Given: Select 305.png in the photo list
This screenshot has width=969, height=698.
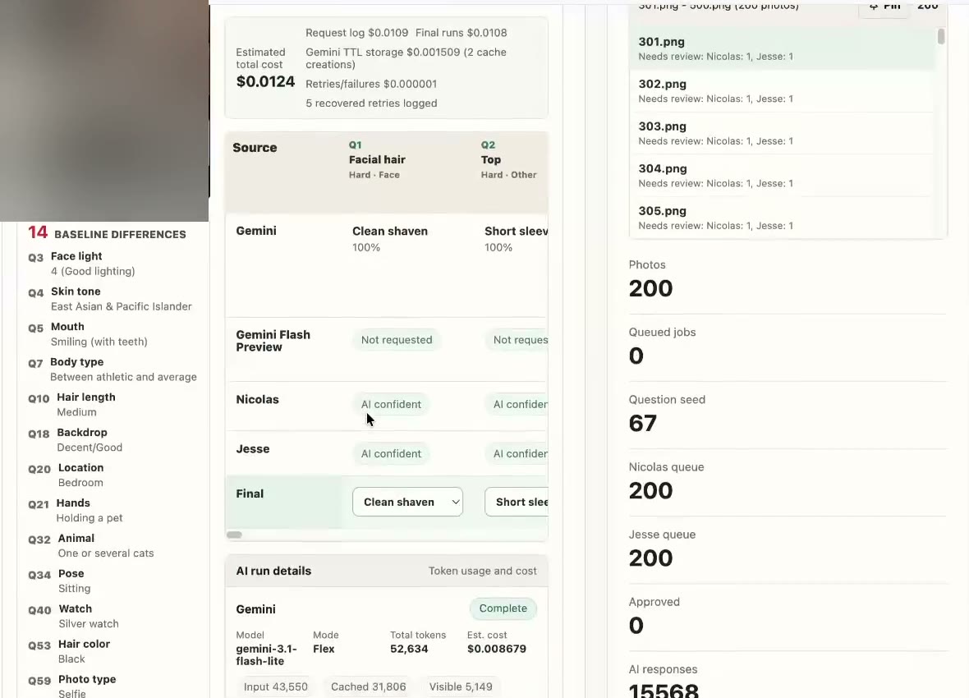Looking at the screenshot, I should [x=782, y=218].
